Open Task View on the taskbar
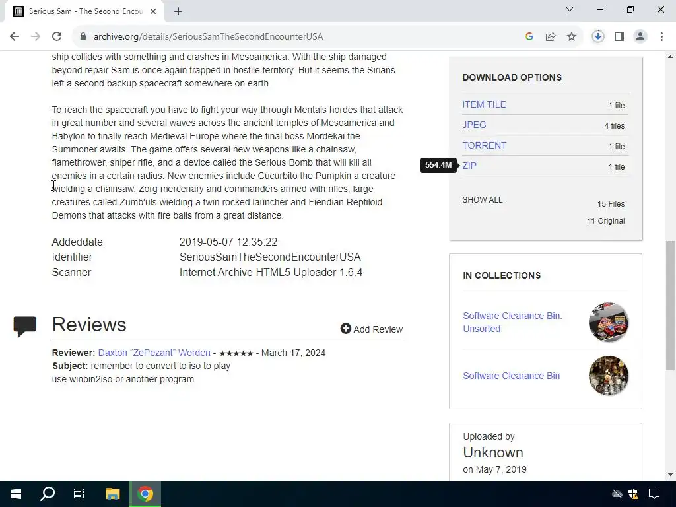This screenshot has height=507, width=676. tap(79, 494)
